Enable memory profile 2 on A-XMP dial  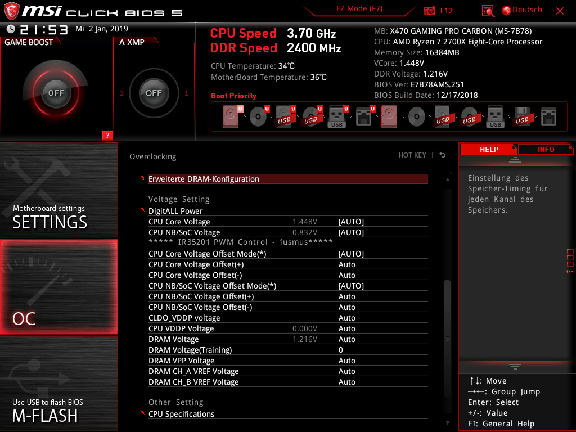pyautogui.click(x=122, y=93)
